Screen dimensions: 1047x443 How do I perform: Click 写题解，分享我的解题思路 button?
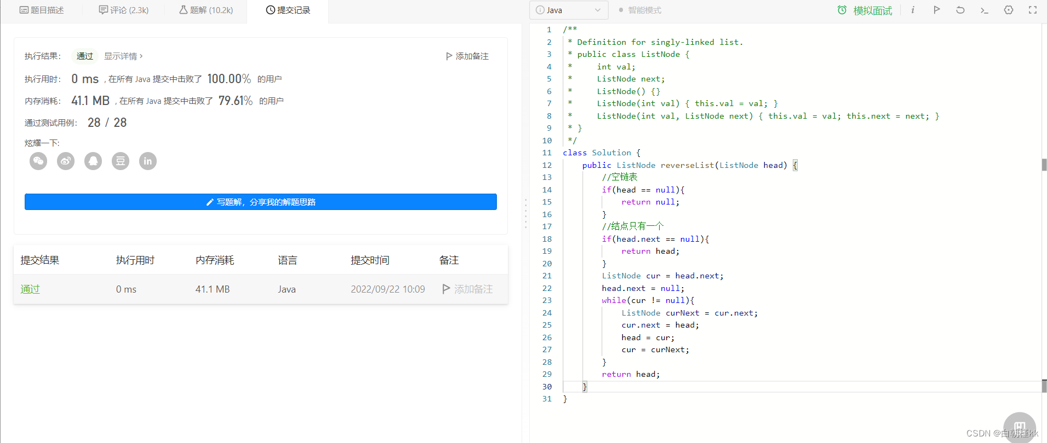261,202
